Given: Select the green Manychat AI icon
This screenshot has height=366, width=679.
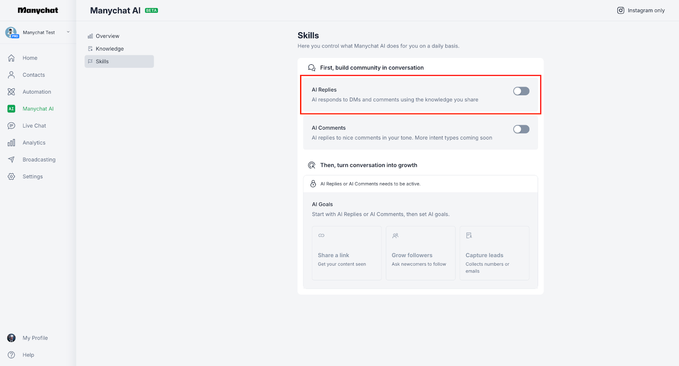Looking at the screenshot, I should (11, 109).
